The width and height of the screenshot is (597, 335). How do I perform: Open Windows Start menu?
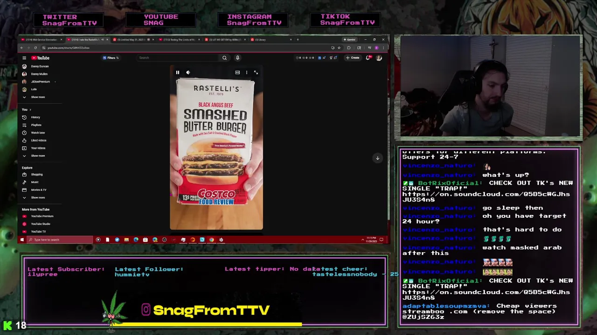22,240
